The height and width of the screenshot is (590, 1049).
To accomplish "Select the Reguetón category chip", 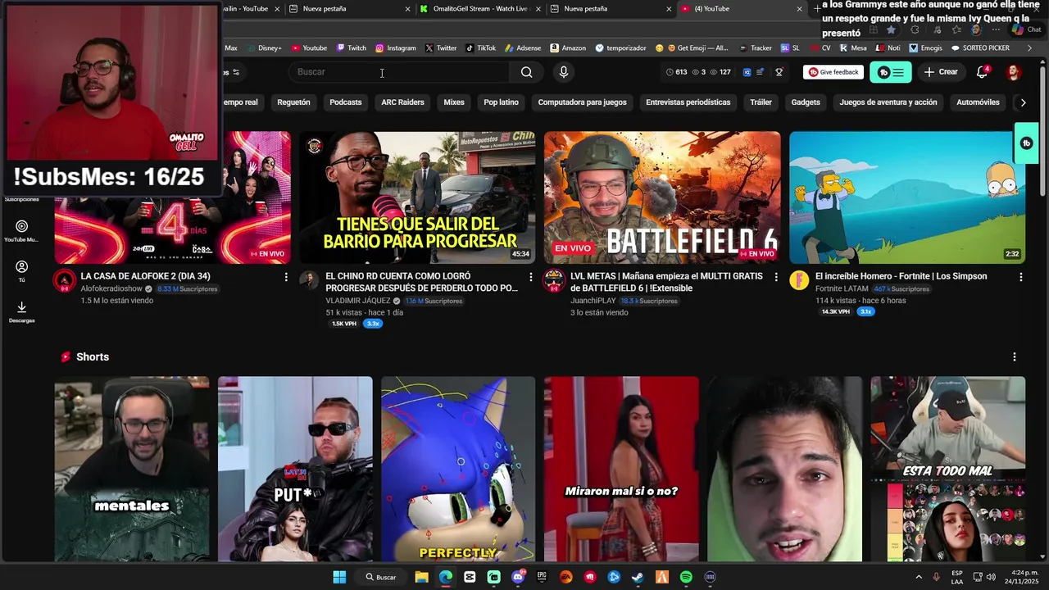I will pos(293,102).
